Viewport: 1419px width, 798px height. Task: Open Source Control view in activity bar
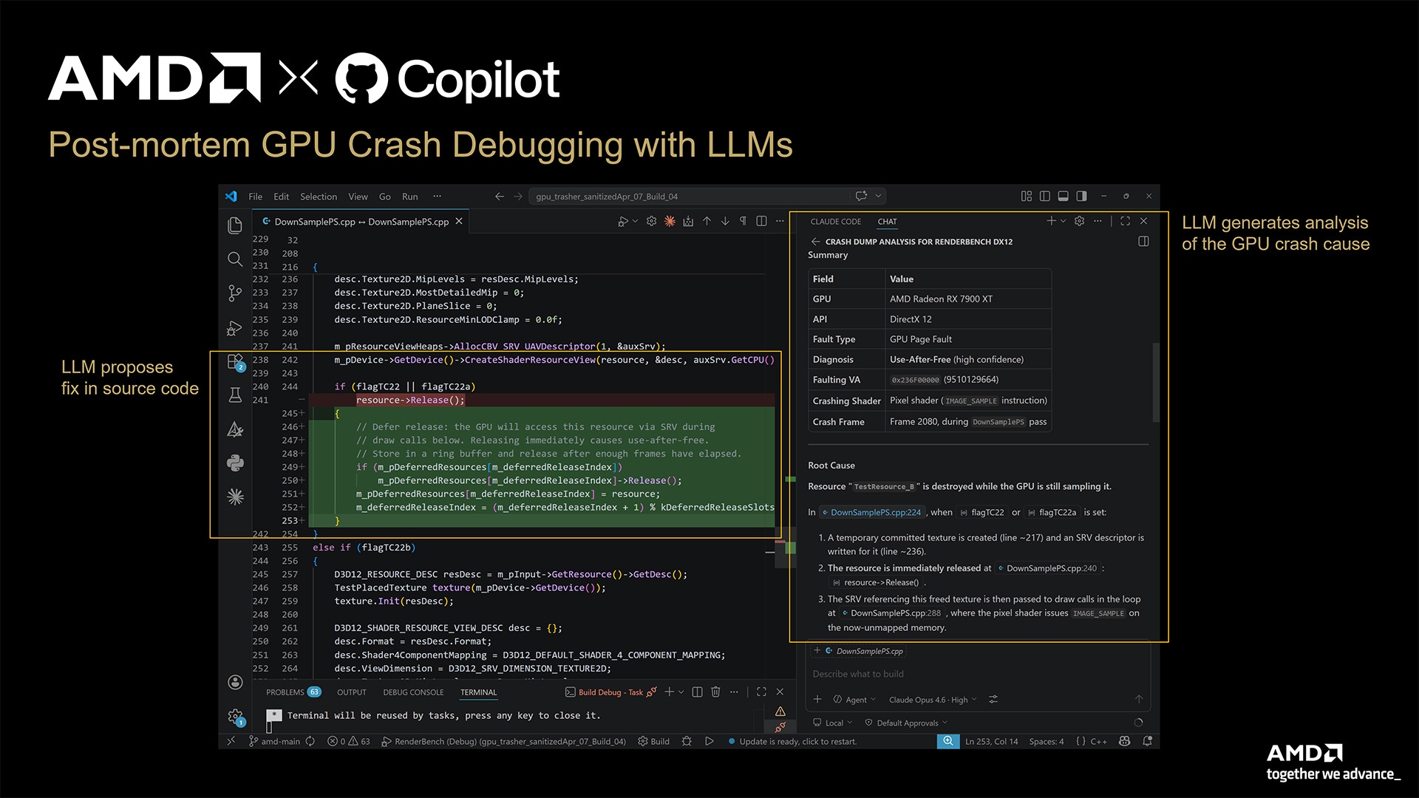point(235,293)
